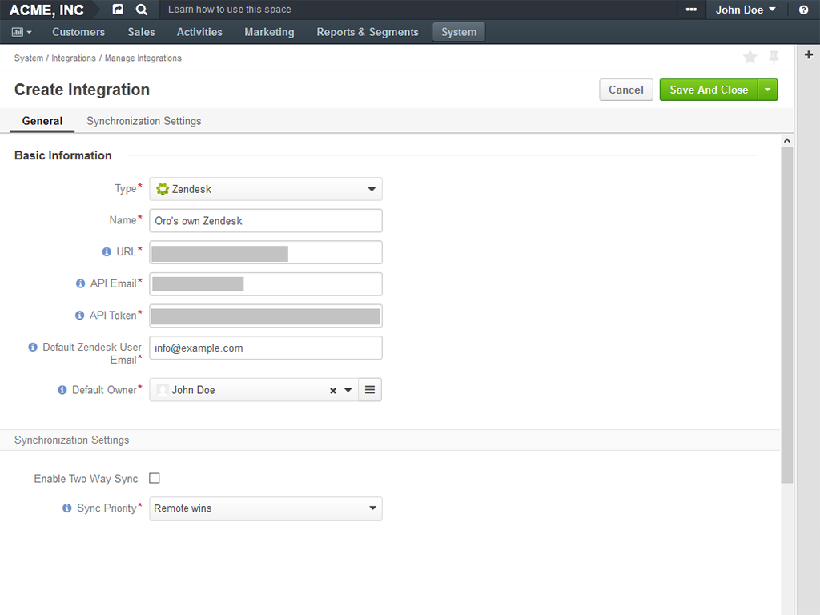Enable Two Way Sync checkbox
Screen dimensions: 820x615
click(155, 478)
